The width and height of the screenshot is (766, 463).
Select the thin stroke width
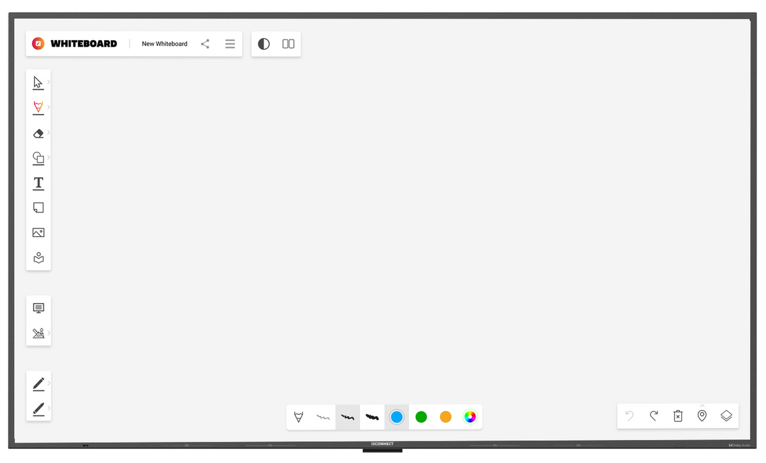323,417
